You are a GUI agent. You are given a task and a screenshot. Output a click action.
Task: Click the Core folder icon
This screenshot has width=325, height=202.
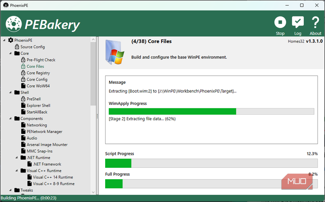(x=17, y=53)
